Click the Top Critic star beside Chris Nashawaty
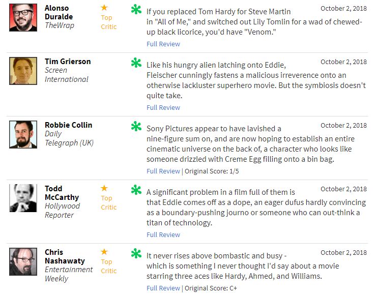This screenshot has width=373, height=294. (104, 252)
